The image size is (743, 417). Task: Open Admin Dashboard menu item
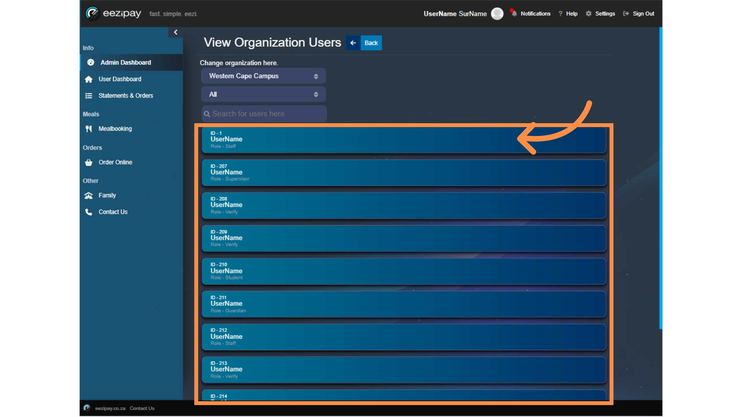[132, 63]
